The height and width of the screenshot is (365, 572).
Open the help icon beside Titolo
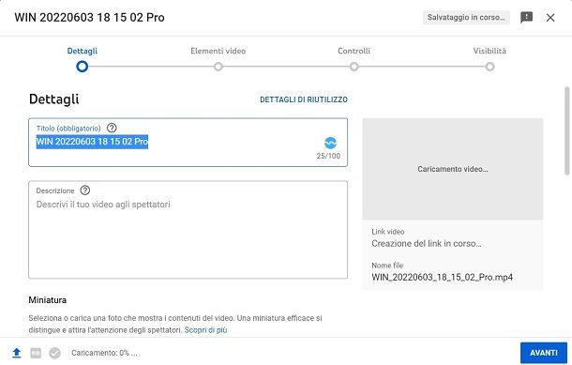click(112, 128)
